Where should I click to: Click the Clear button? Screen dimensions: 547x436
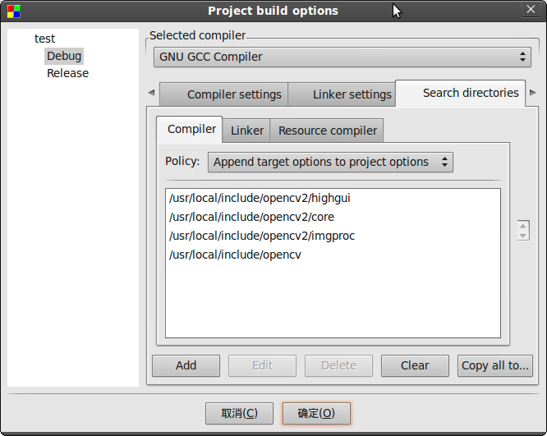tap(415, 365)
